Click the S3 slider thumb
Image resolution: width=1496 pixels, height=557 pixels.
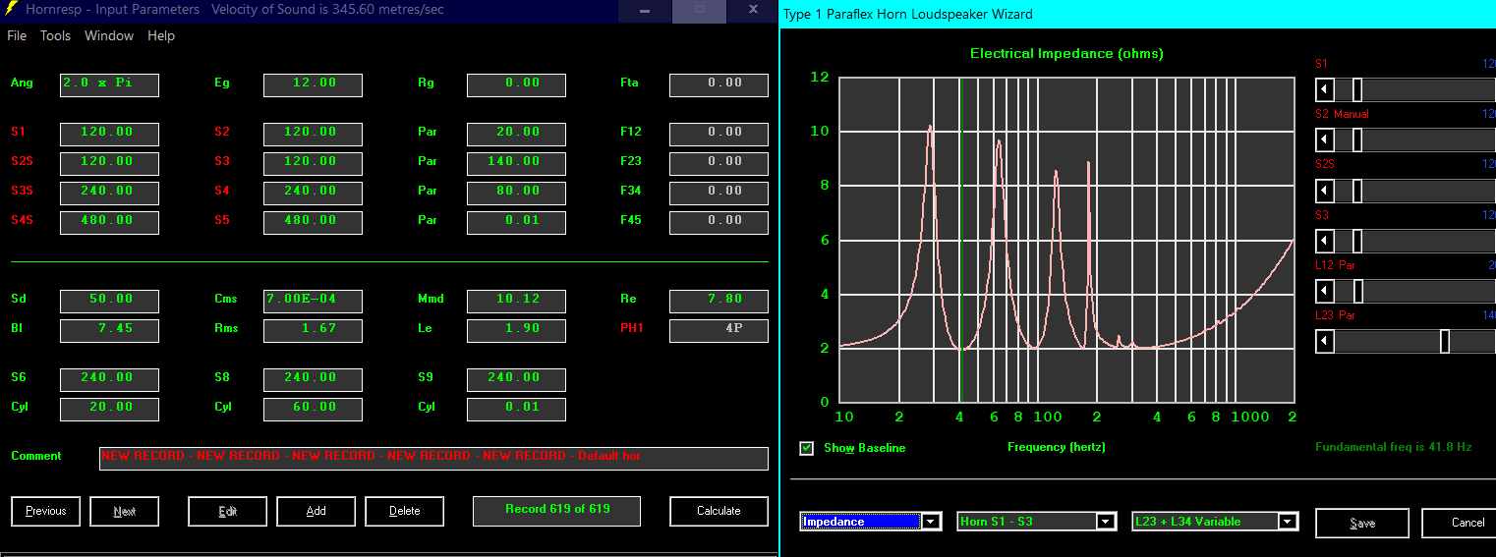click(1356, 241)
